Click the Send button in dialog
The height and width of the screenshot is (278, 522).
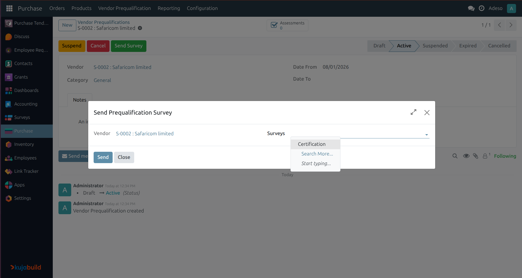(x=103, y=157)
